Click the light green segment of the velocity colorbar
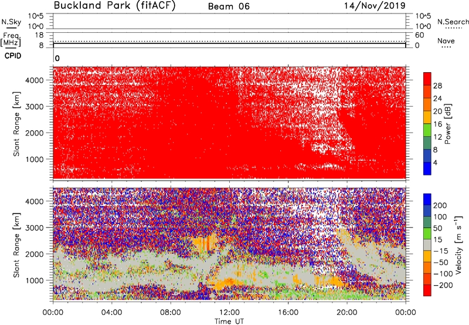Image resolution: width=469 pixels, height=325 pixels. tap(427, 233)
